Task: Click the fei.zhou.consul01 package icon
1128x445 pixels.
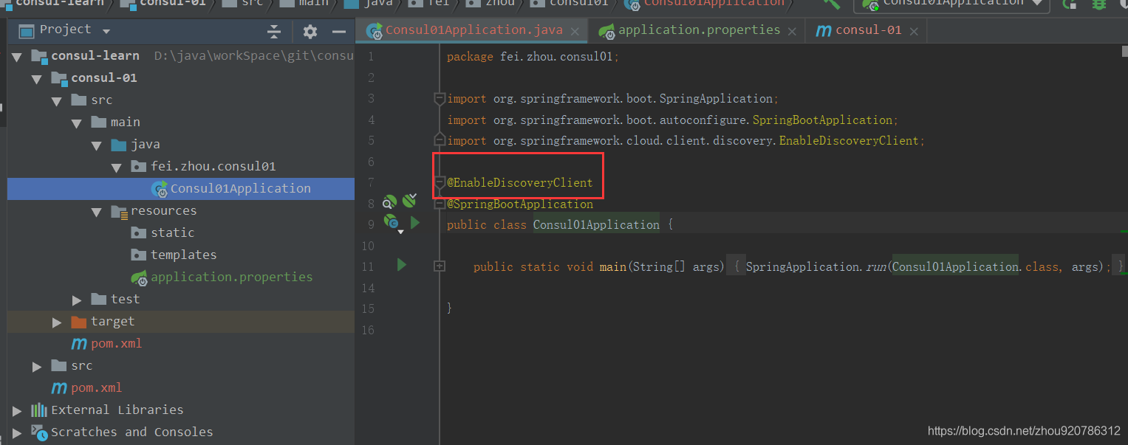Action: 138,166
